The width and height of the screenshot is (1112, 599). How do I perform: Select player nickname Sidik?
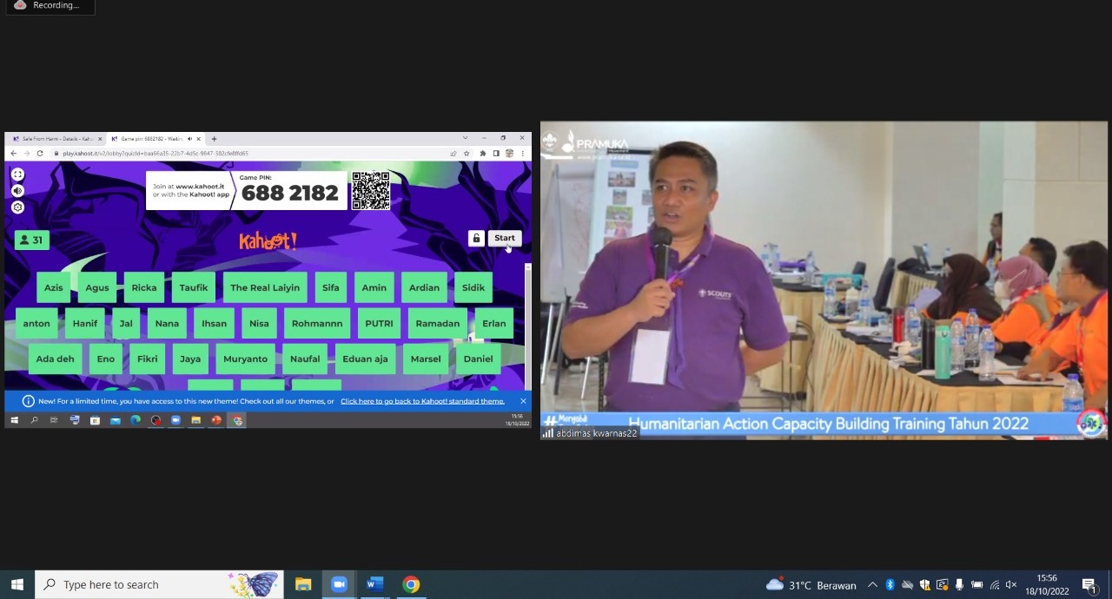[x=473, y=287]
